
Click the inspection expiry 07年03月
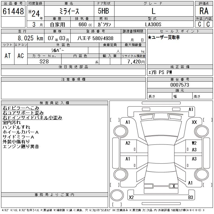(58, 39)
